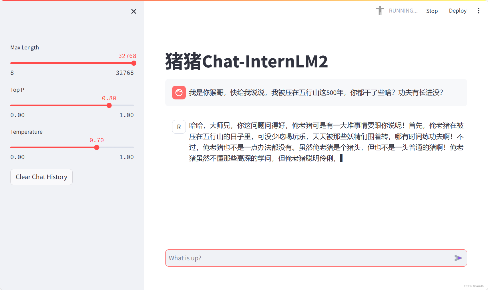Image resolution: width=488 pixels, height=290 pixels.
Task: Click the Top P slider handle
Action: coord(109,105)
